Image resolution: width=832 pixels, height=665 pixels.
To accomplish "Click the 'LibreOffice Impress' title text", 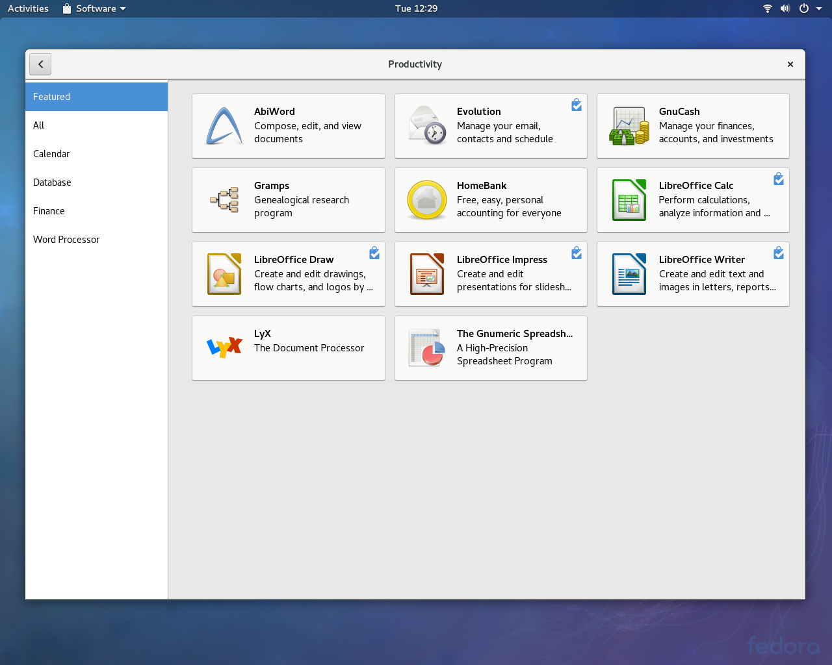I will pos(502,260).
